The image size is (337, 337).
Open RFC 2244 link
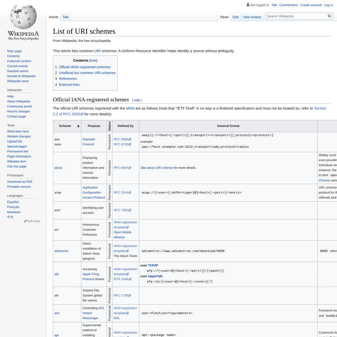point(122,192)
